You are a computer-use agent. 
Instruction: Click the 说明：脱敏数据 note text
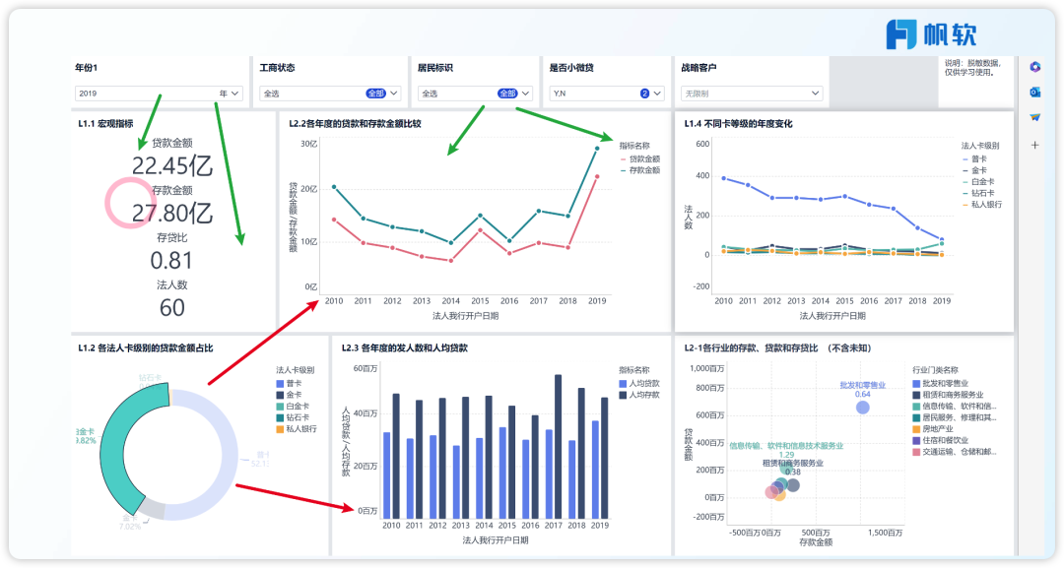click(x=972, y=67)
